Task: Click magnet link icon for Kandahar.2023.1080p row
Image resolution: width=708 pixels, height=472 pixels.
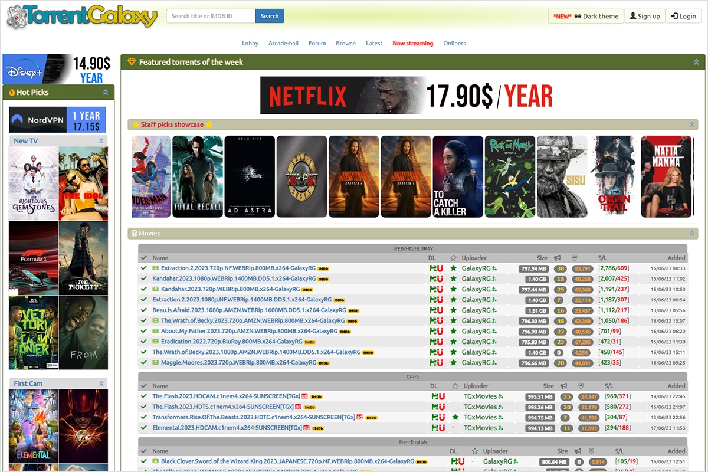Action: [x=440, y=278]
